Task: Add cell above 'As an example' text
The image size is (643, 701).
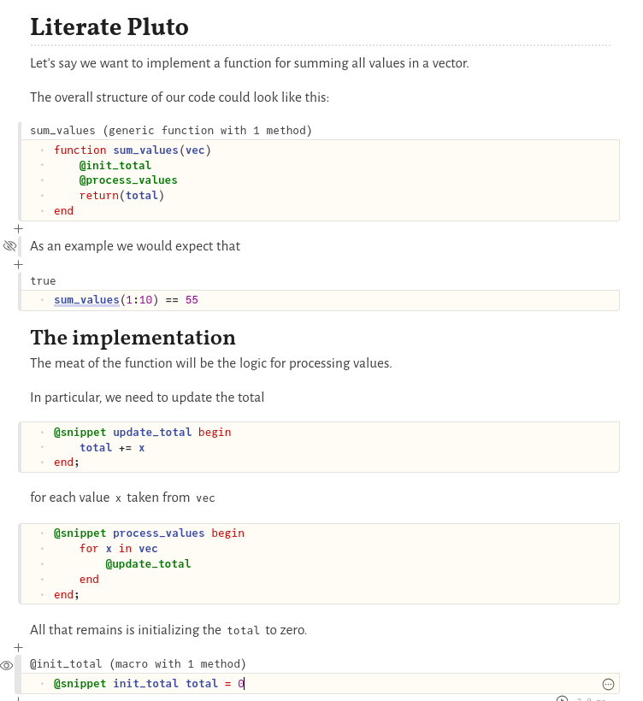Action: coord(18,229)
